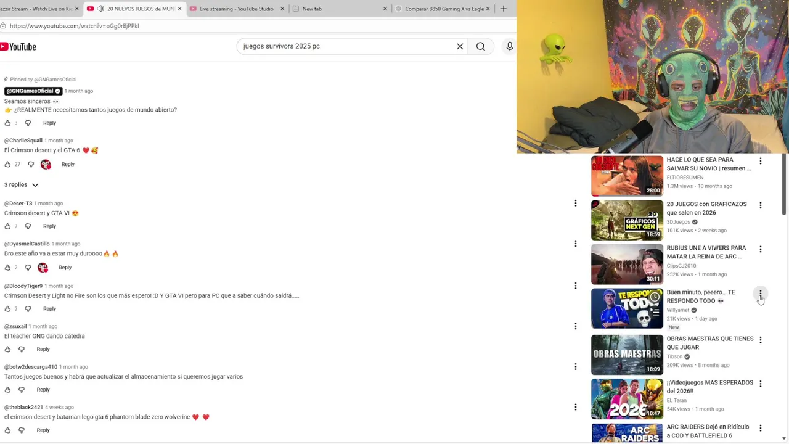Switch to Comparar 8850 Gaming X tab

tap(442, 9)
